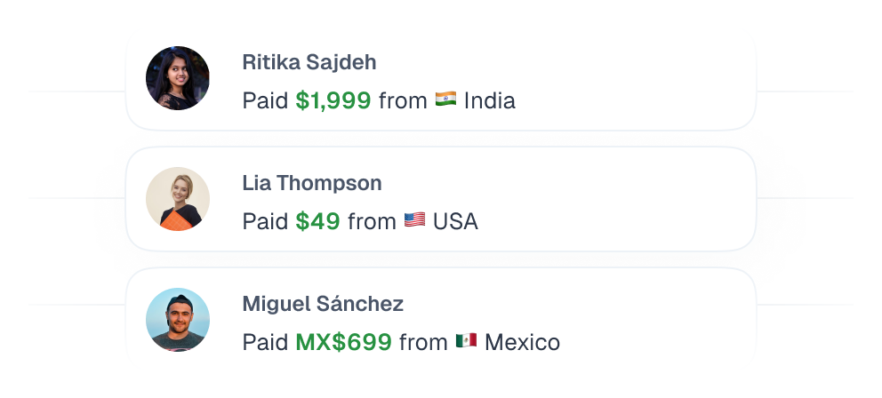
Task: Click the Mexico country text
Action: [522, 343]
